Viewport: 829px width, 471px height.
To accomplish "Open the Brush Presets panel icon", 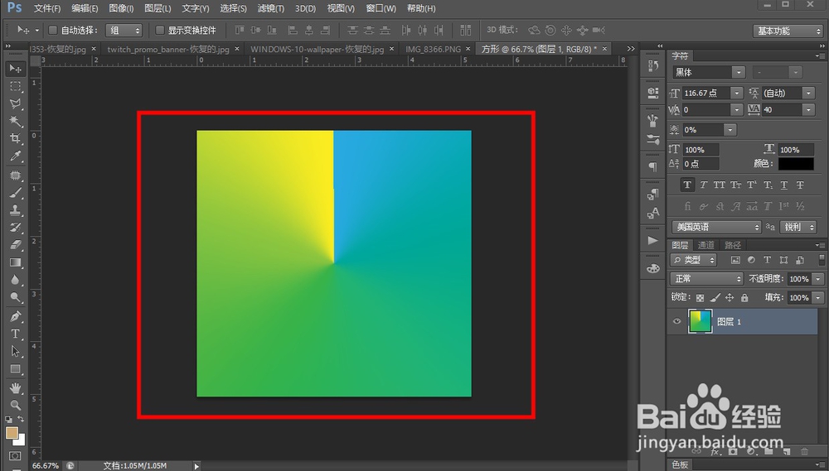I will tap(653, 140).
